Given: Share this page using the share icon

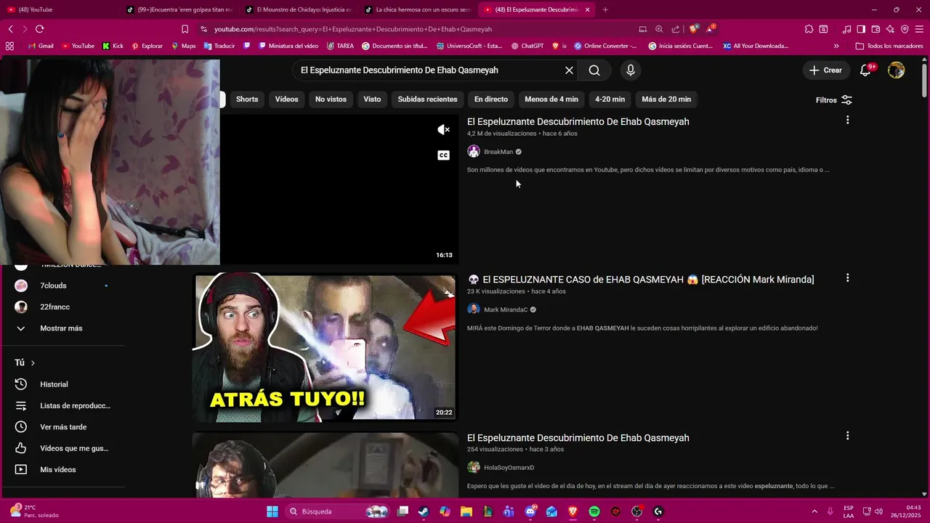Looking at the screenshot, I should 676,29.
